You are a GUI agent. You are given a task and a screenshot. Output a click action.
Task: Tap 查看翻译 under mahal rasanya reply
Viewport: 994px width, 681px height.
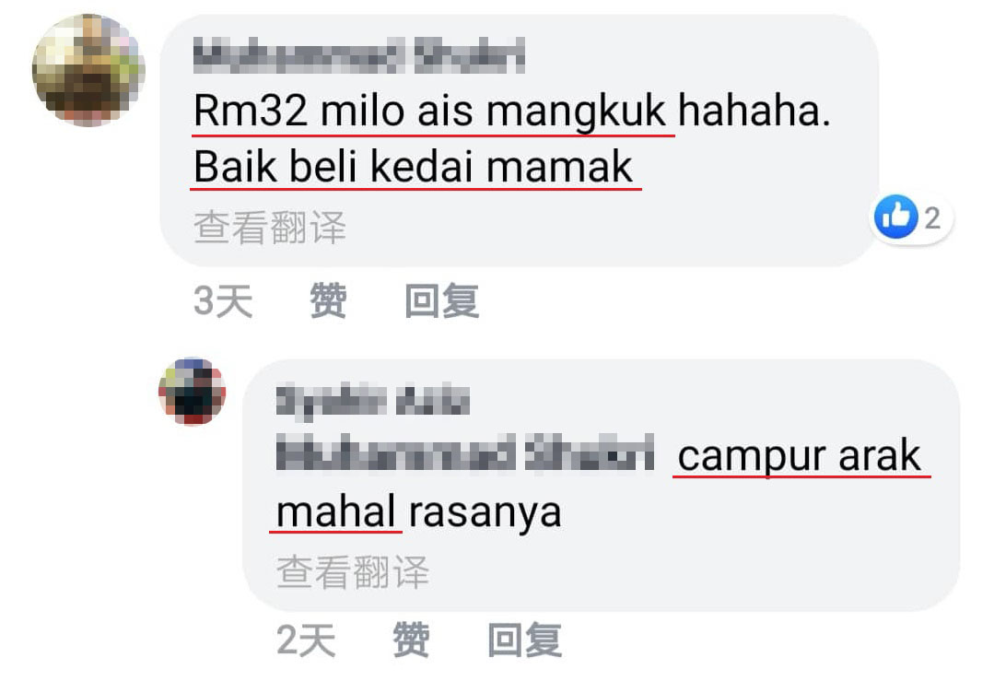tap(353, 572)
